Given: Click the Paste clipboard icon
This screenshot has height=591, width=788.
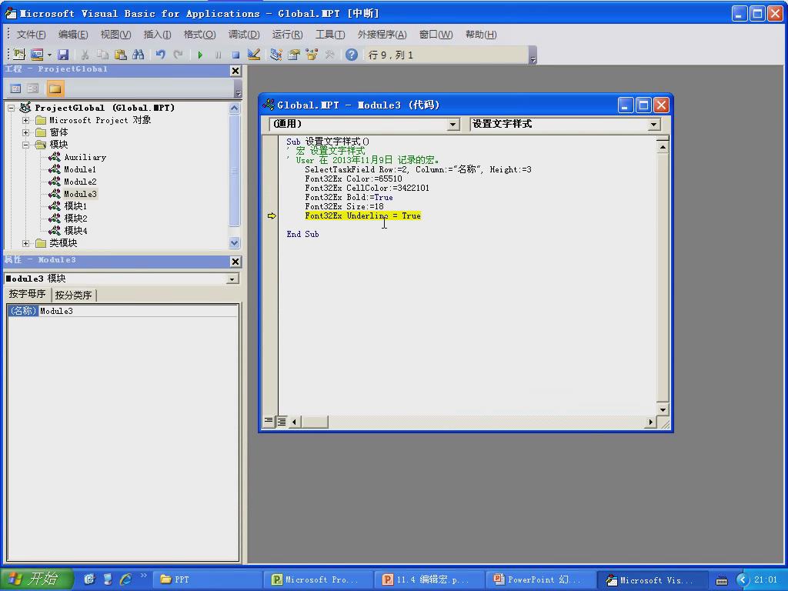Looking at the screenshot, I should [x=121, y=55].
